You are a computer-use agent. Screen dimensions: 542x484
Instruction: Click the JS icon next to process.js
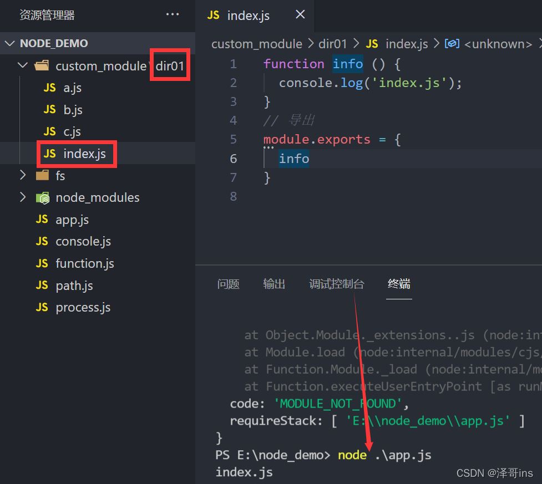click(42, 307)
